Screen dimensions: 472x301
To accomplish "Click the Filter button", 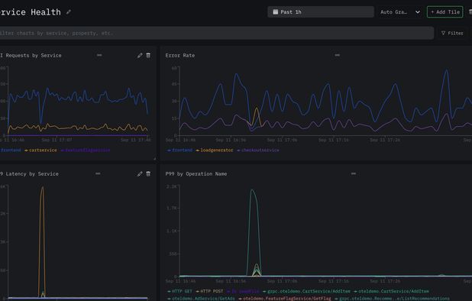I will click(x=452, y=33).
